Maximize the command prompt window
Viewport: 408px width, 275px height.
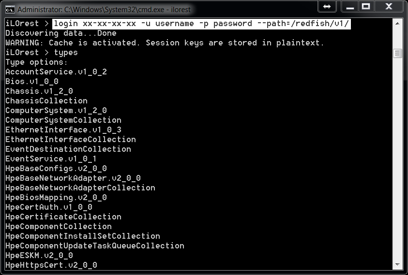pyautogui.click(x=366, y=7)
